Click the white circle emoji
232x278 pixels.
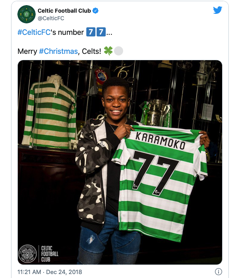click(118, 51)
